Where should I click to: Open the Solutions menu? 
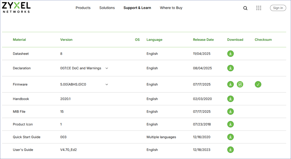[x=107, y=8]
